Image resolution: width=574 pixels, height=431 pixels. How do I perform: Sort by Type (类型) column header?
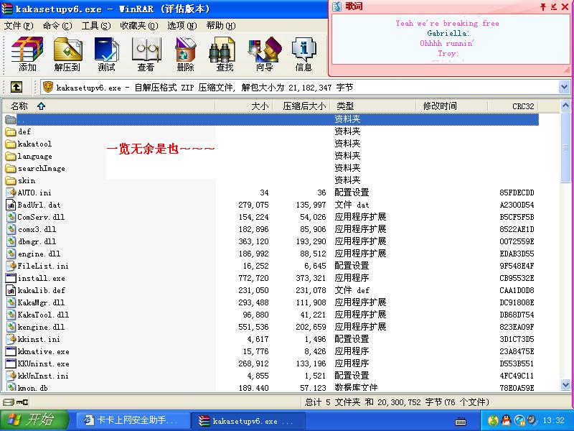coord(373,106)
